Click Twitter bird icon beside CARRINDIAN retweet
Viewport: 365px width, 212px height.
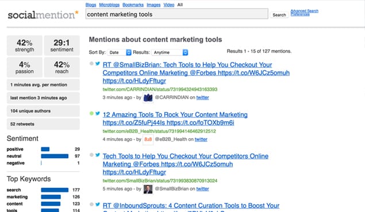tap(98, 64)
